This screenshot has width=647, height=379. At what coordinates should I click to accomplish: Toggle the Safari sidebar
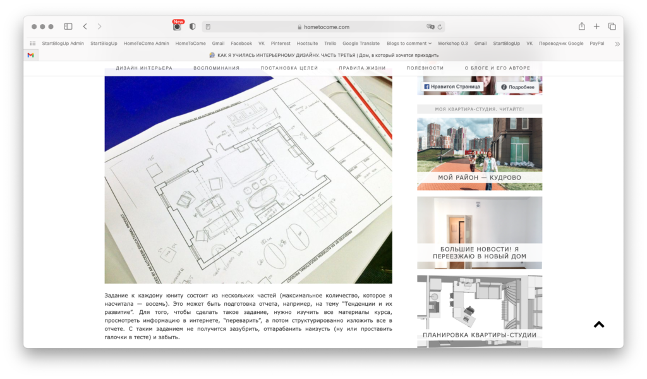pos(68,27)
